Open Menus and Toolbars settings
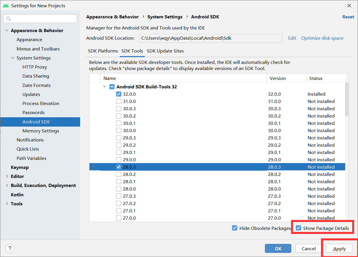 pyautogui.click(x=38, y=49)
